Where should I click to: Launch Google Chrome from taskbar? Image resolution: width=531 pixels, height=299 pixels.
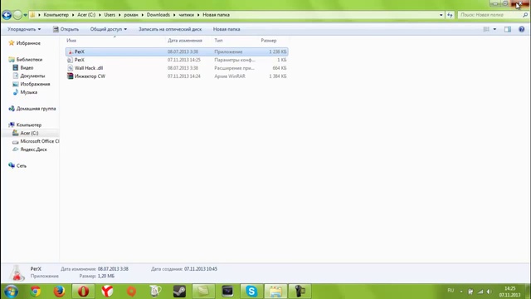(35, 292)
